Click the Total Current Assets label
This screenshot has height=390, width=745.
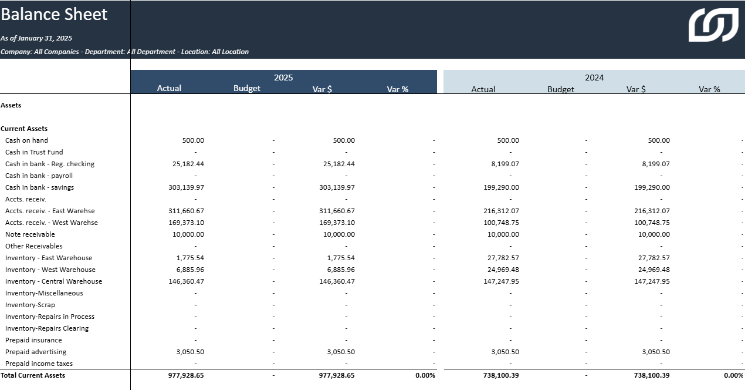coord(33,375)
